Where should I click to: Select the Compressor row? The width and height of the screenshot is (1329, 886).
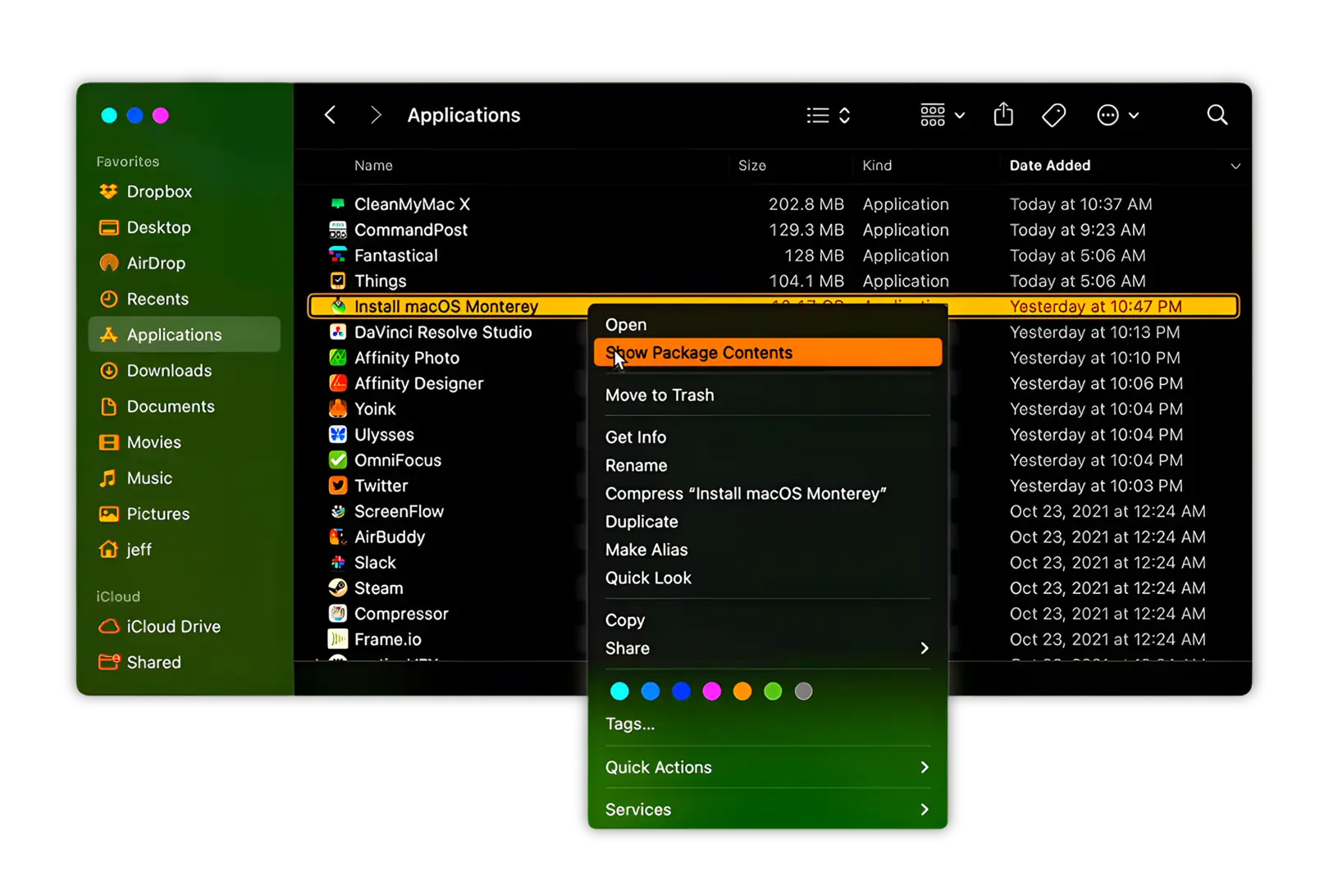point(773,614)
